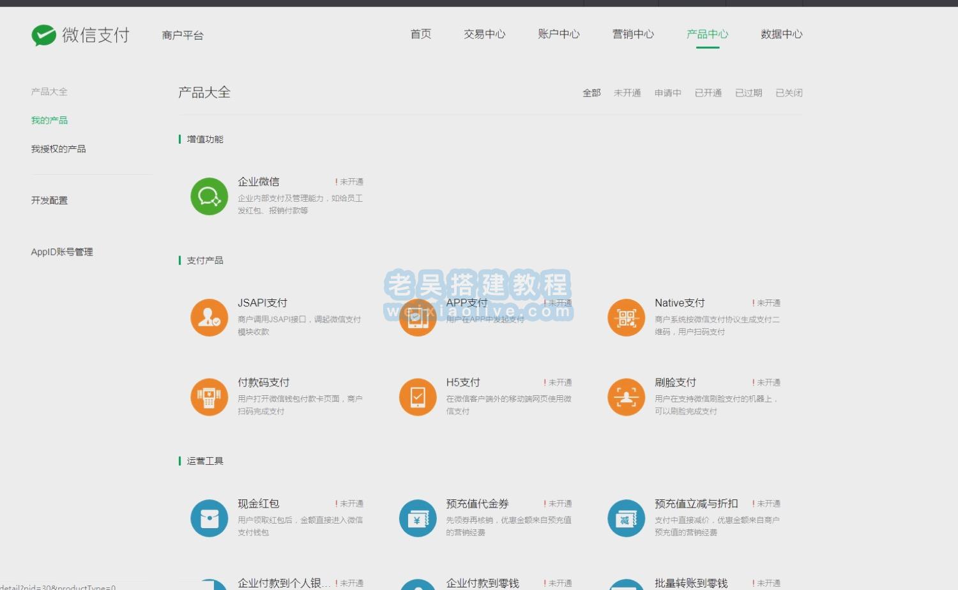Click 开发配置 in the sidebar
This screenshot has width=958, height=590.
point(50,200)
